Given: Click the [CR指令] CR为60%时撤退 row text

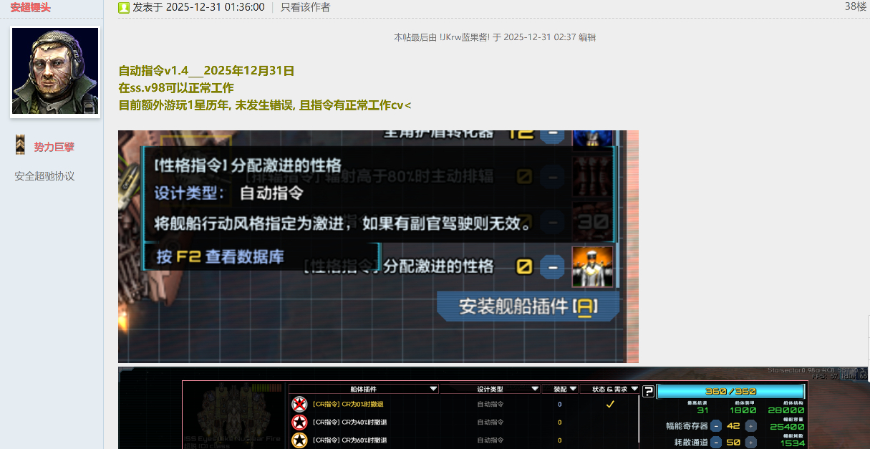Looking at the screenshot, I should point(350,440).
